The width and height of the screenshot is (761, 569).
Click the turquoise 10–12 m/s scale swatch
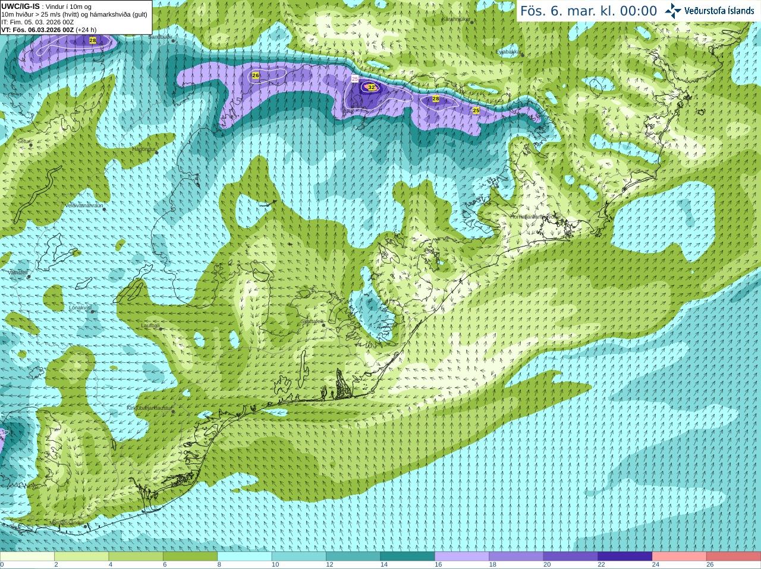coord(299,557)
